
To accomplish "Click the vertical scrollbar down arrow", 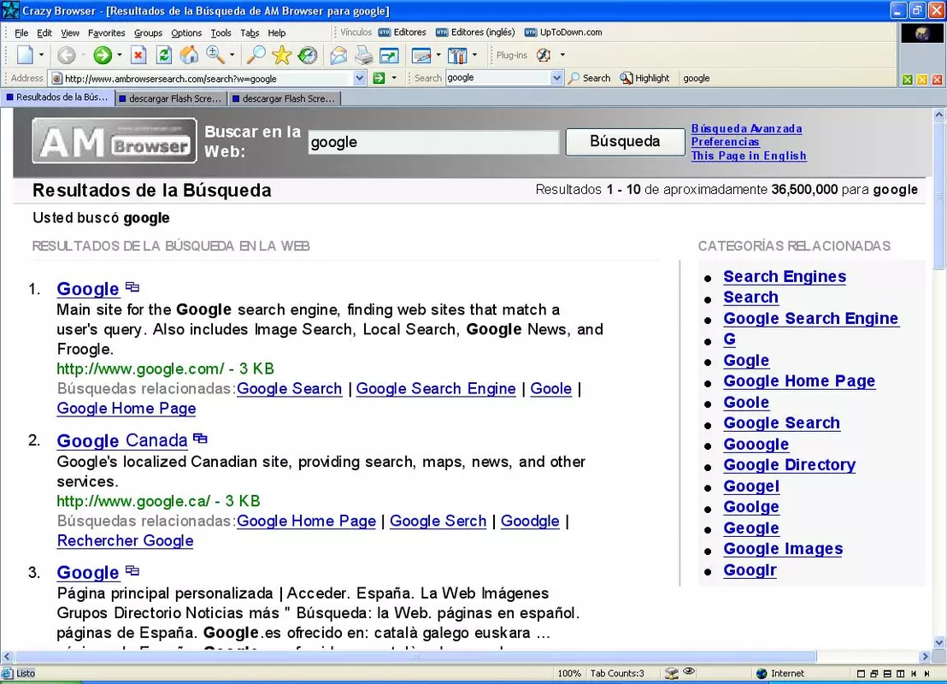I will [x=939, y=642].
